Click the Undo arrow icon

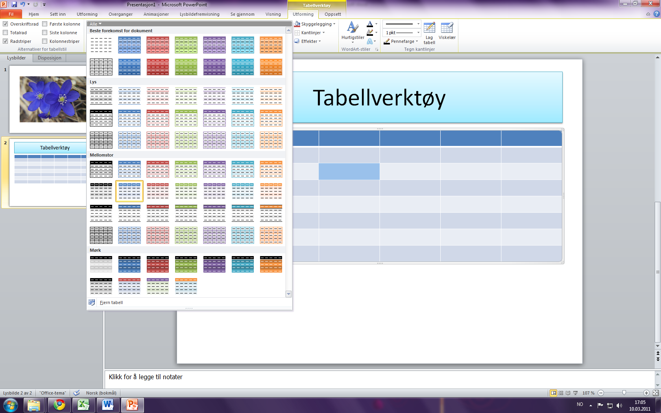pos(23,4)
